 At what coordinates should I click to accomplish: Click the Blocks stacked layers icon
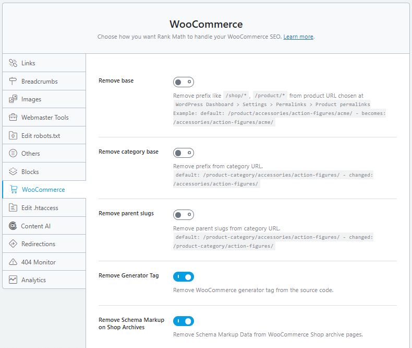click(x=13, y=172)
